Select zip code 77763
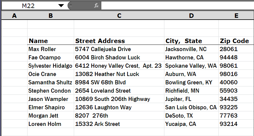254x136 pixels. tap(236, 116)
